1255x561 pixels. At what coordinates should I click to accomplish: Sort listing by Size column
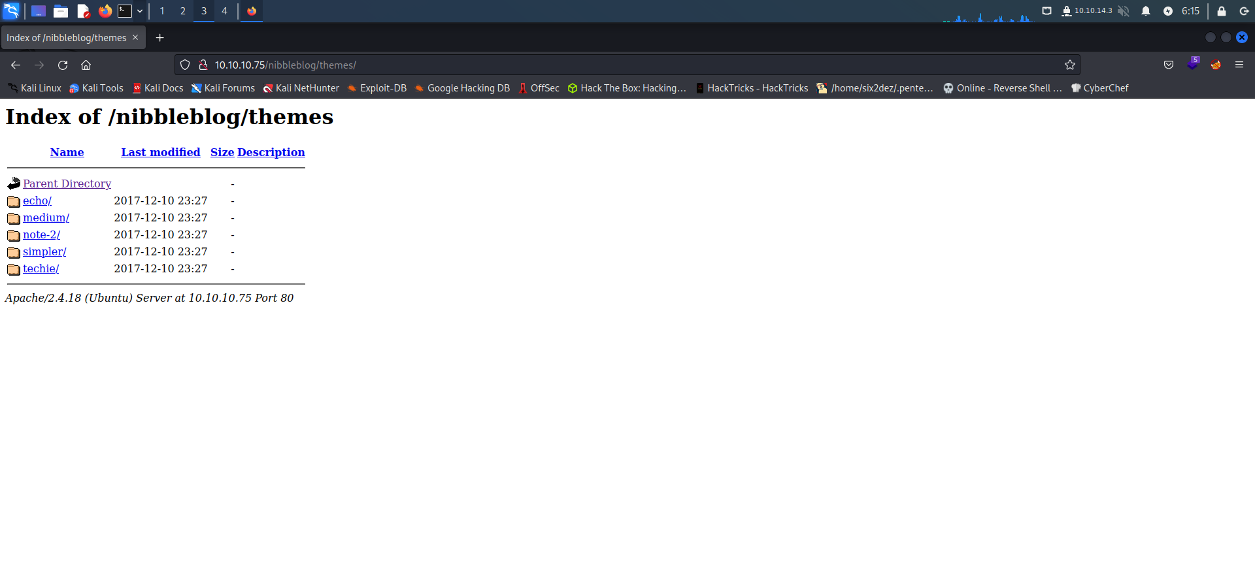point(222,152)
